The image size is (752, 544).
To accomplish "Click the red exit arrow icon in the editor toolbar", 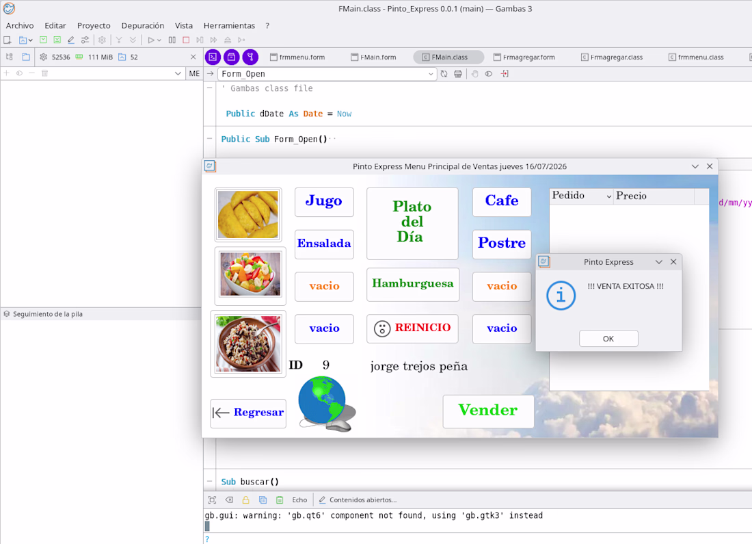I will [x=505, y=74].
